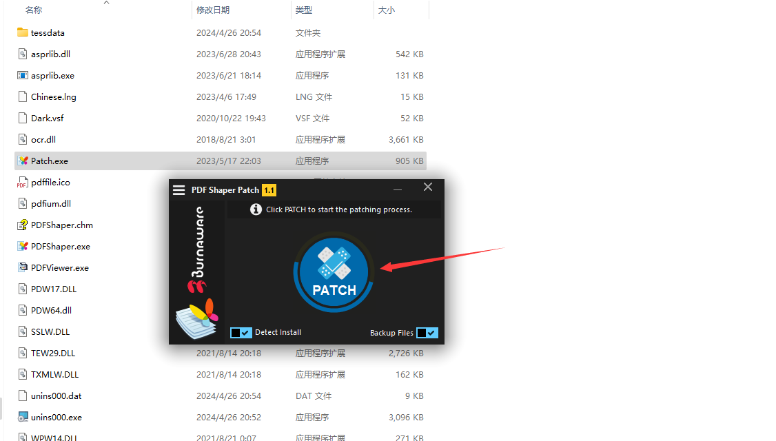Screen dimensions: 776x441
Task: Close the PDF Shaper Patch window
Action: click(428, 187)
